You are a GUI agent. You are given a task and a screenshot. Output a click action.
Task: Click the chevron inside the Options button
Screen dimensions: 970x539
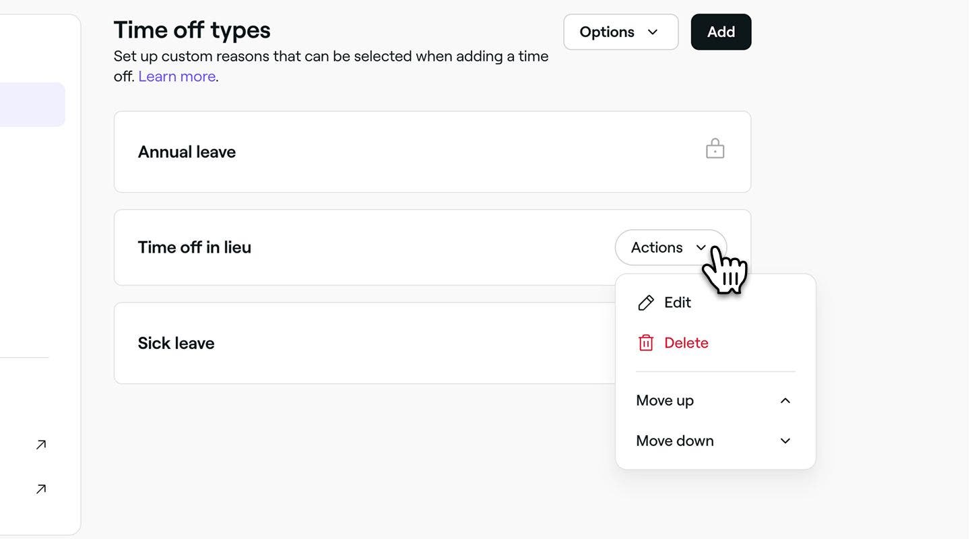652,32
